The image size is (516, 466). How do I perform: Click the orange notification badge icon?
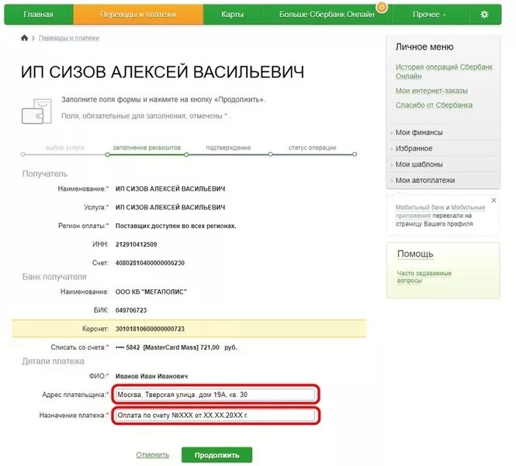382,6
